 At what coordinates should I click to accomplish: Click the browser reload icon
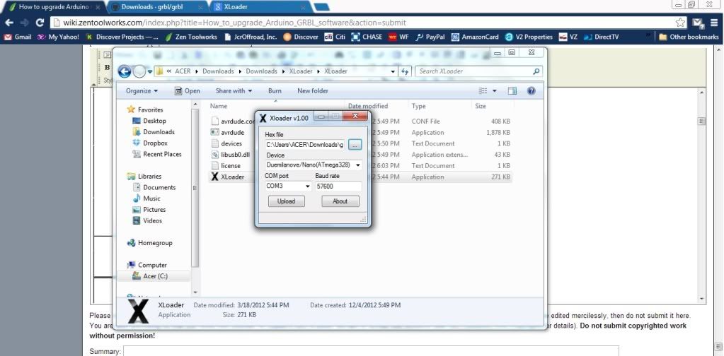pyautogui.click(x=40, y=23)
